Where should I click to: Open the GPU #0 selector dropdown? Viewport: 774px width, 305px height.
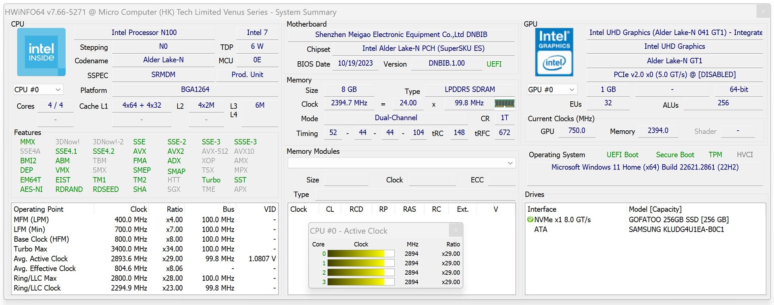pyautogui.click(x=551, y=90)
